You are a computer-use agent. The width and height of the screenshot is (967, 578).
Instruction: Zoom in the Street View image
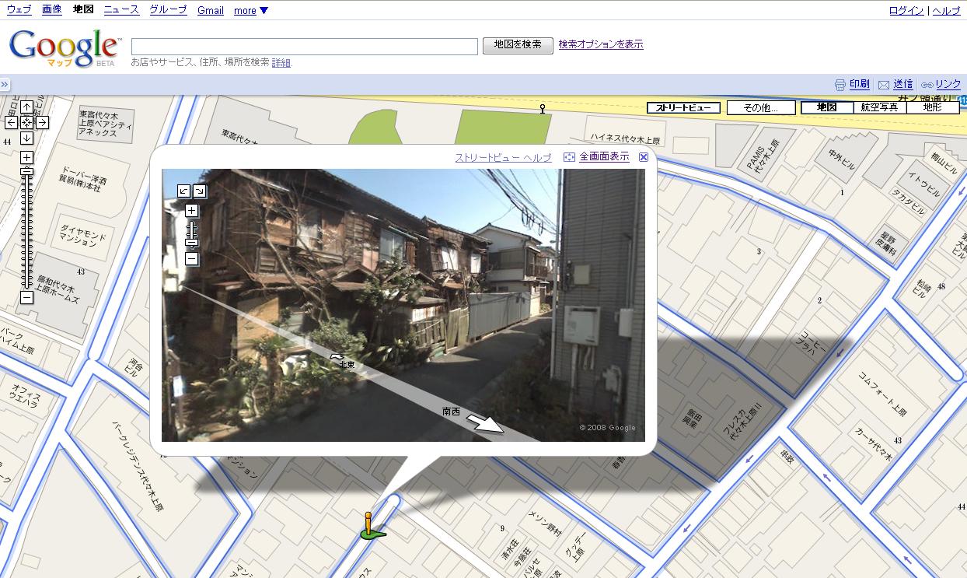(191, 211)
